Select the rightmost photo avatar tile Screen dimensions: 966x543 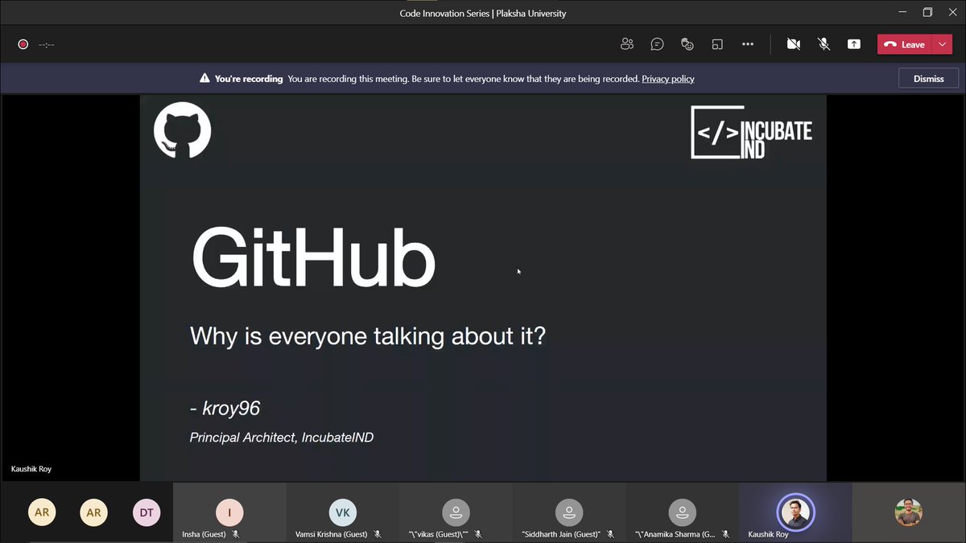tap(909, 512)
